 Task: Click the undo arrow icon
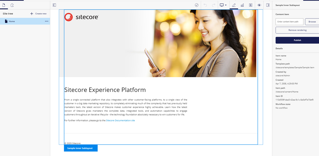coord(205,5)
